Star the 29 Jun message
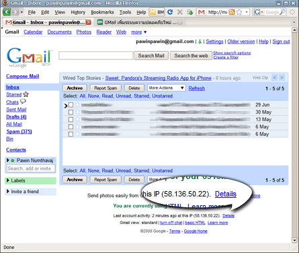Screen dimensions: 299x253 coord(77,104)
